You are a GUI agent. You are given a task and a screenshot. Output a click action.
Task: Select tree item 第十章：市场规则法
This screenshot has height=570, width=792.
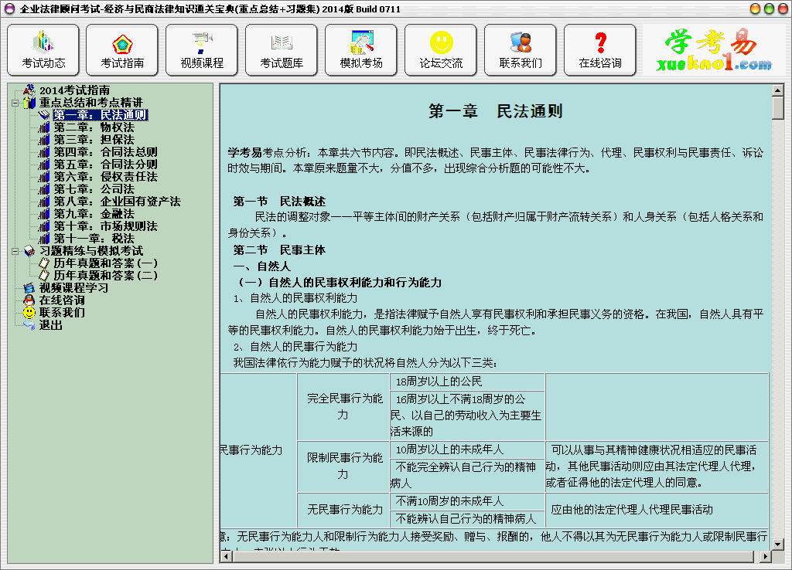[106, 226]
